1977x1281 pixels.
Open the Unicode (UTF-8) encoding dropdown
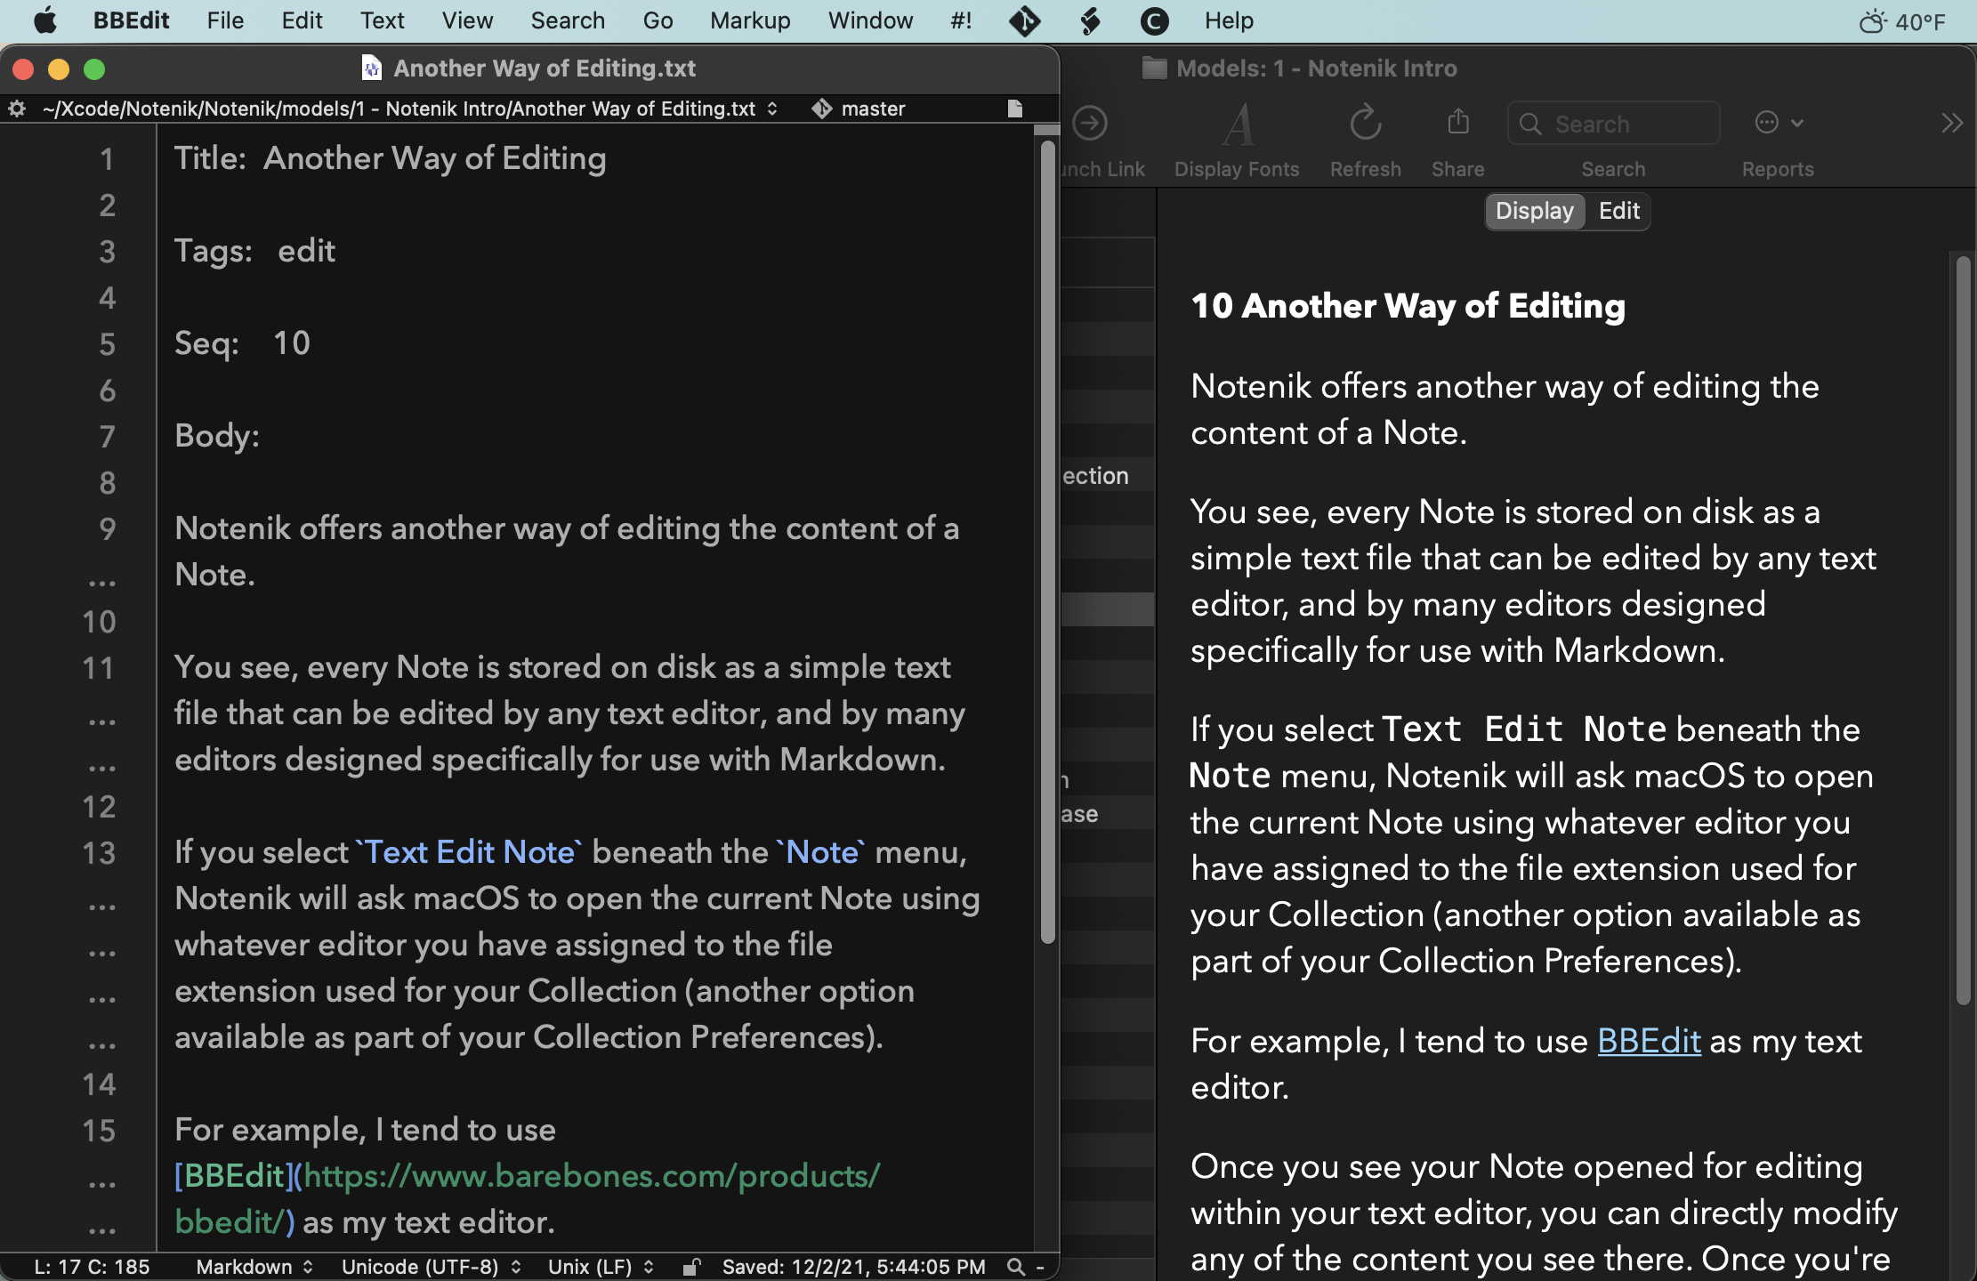pyautogui.click(x=431, y=1266)
